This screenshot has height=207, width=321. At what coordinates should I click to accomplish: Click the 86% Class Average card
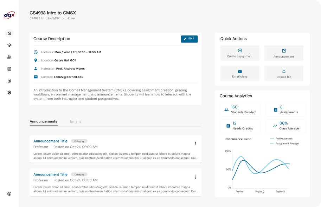coord(286,126)
